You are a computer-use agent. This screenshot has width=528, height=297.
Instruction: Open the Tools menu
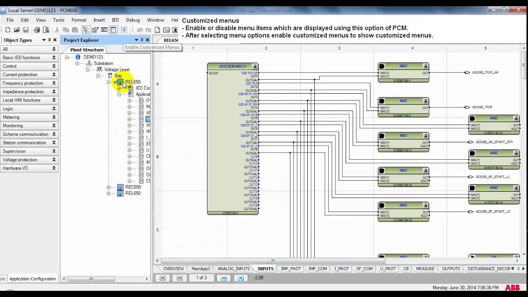(59, 20)
